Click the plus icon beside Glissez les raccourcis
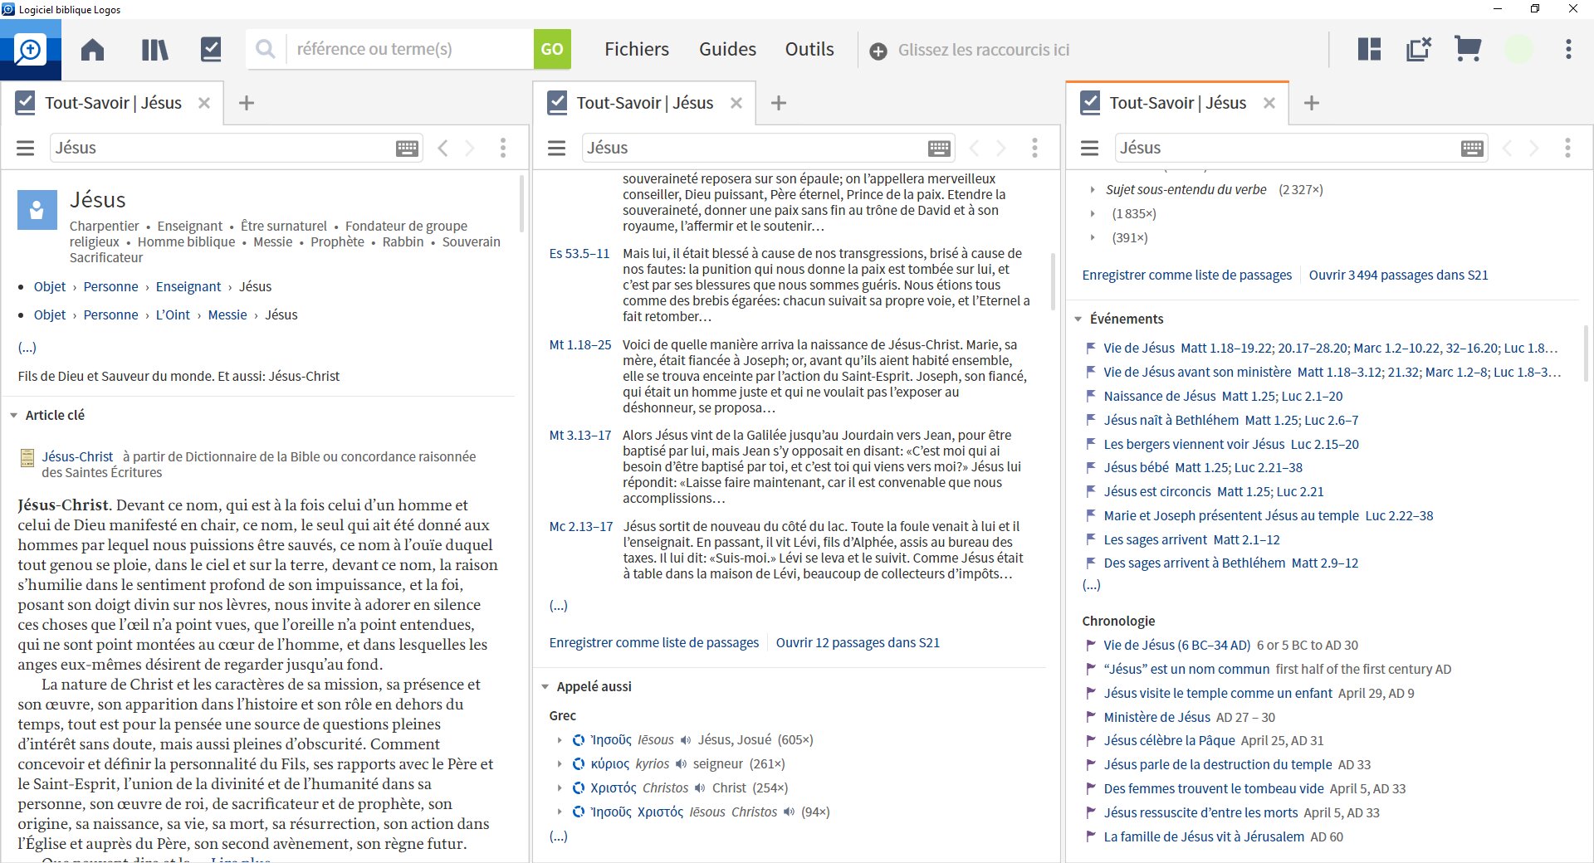Image resolution: width=1594 pixels, height=863 pixels. (x=878, y=51)
